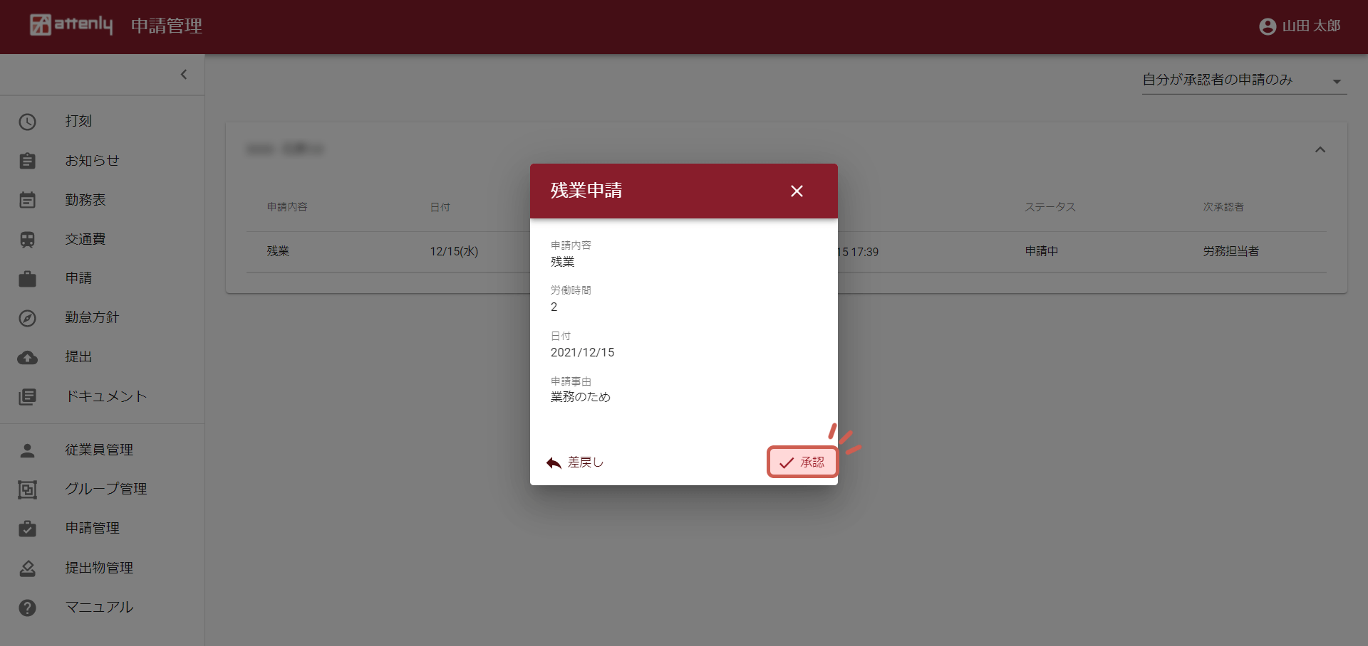Screen dimensions: 1368x646
Task: Click the user account icon for 山田 太郎
Action: coord(1267,26)
